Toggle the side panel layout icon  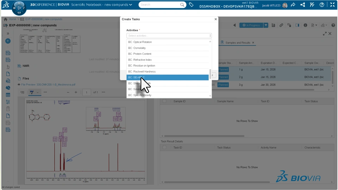(297, 25)
